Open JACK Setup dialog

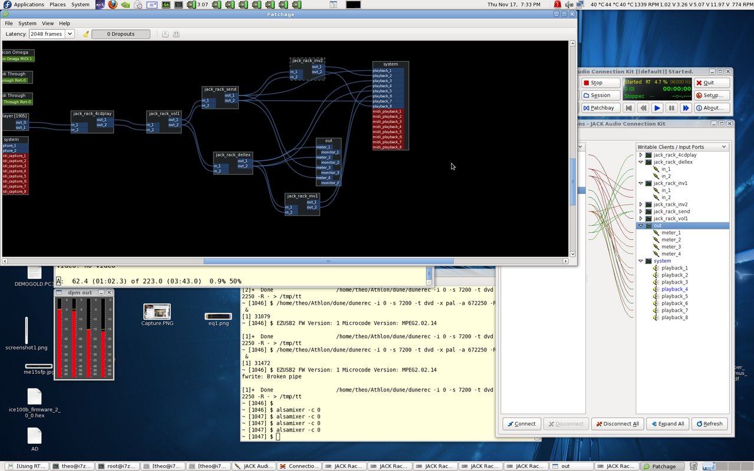click(712, 95)
